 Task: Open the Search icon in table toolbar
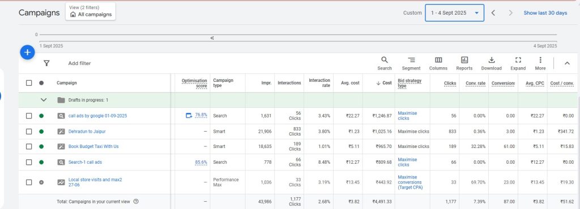[x=385, y=63]
